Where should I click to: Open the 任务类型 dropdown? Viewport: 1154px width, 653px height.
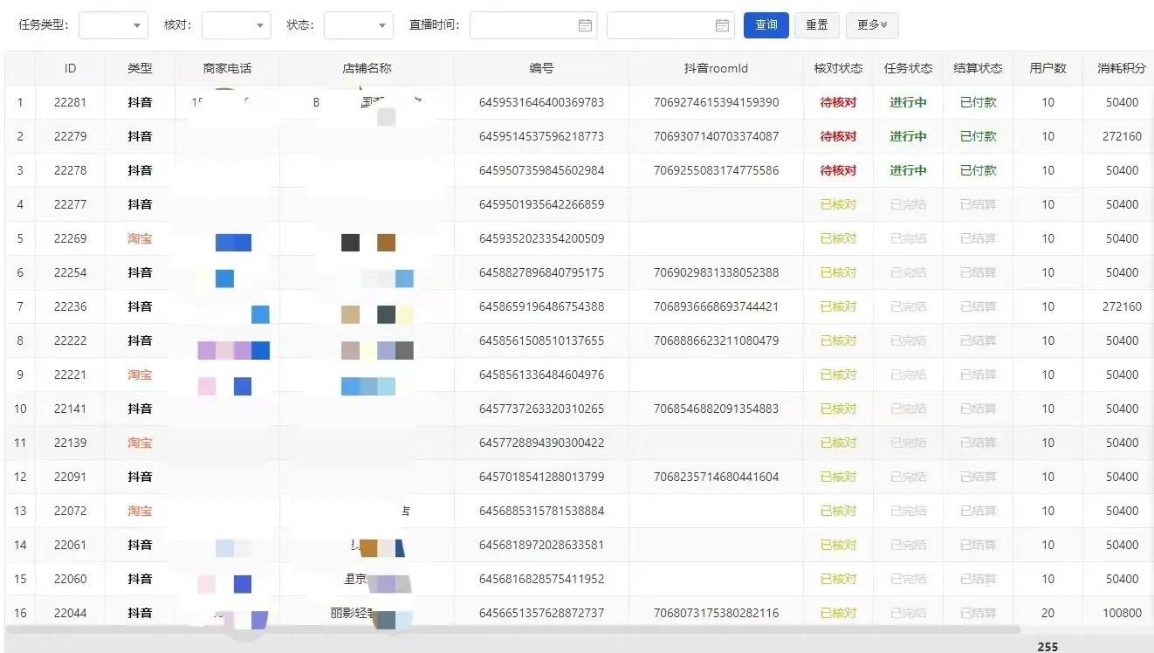(x=113, y=25)
